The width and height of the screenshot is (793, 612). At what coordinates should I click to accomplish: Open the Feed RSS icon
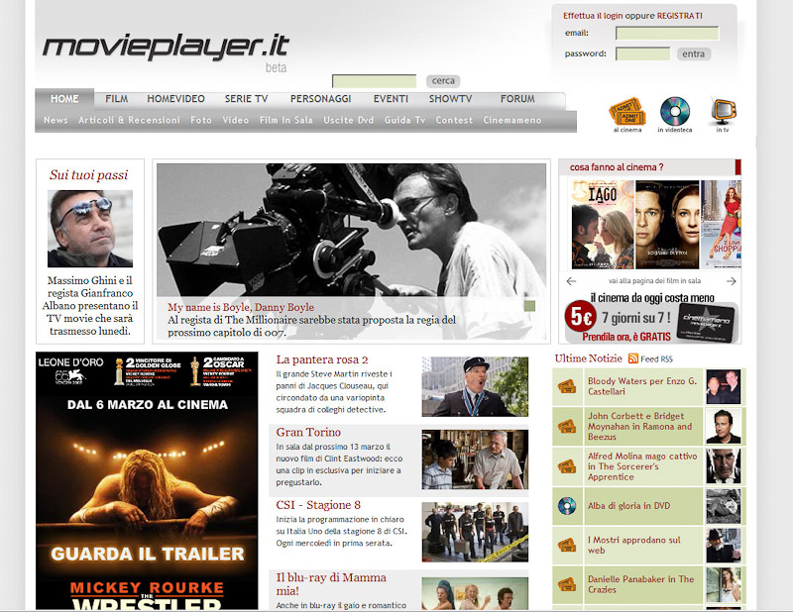coord(632,358)
